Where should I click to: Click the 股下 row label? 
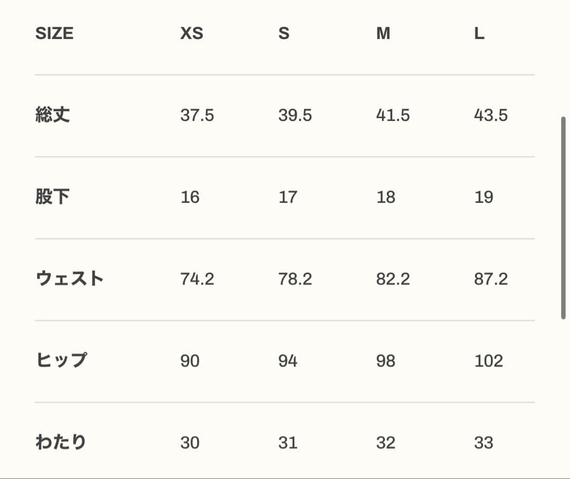coord(53,197)
